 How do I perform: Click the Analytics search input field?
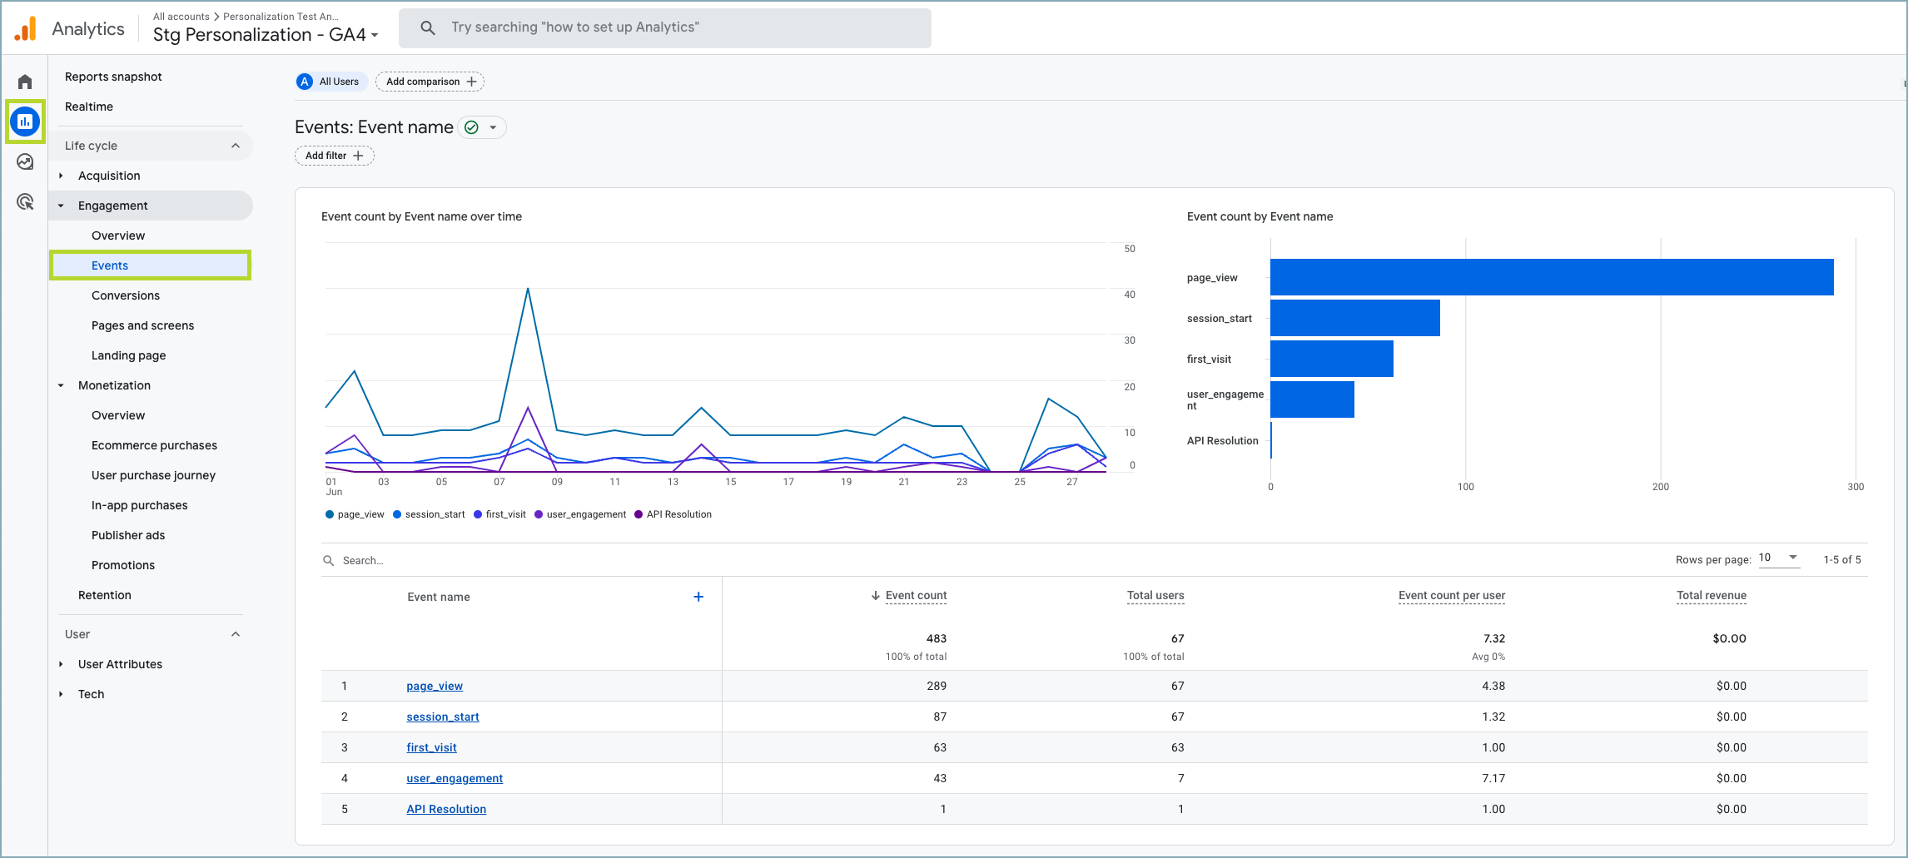665,27
